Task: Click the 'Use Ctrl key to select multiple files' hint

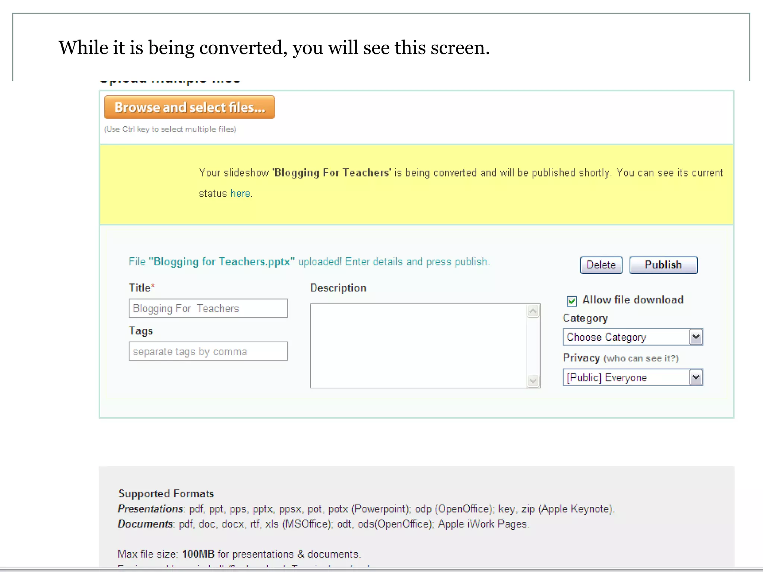Action: (x=170, y=129)
